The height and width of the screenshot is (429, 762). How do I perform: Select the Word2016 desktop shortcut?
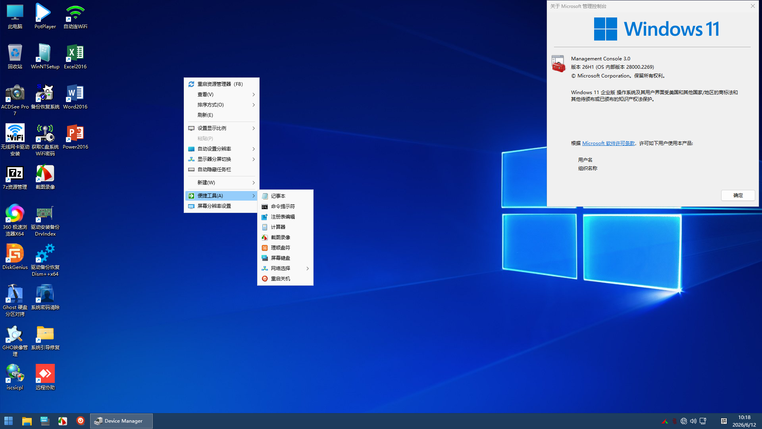pyautogui.click(x=75, y=97)
